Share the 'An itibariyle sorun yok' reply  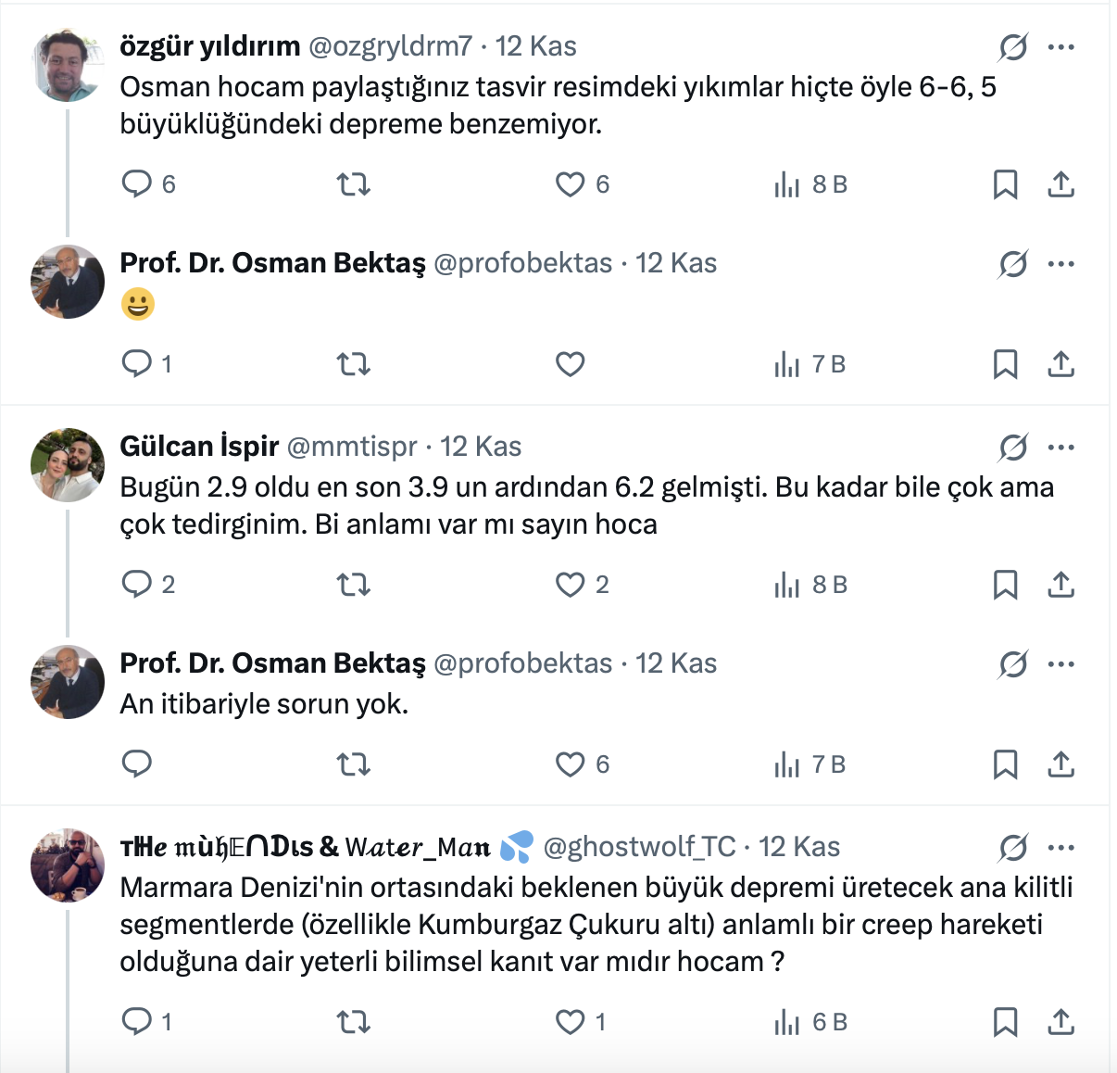1061,764
